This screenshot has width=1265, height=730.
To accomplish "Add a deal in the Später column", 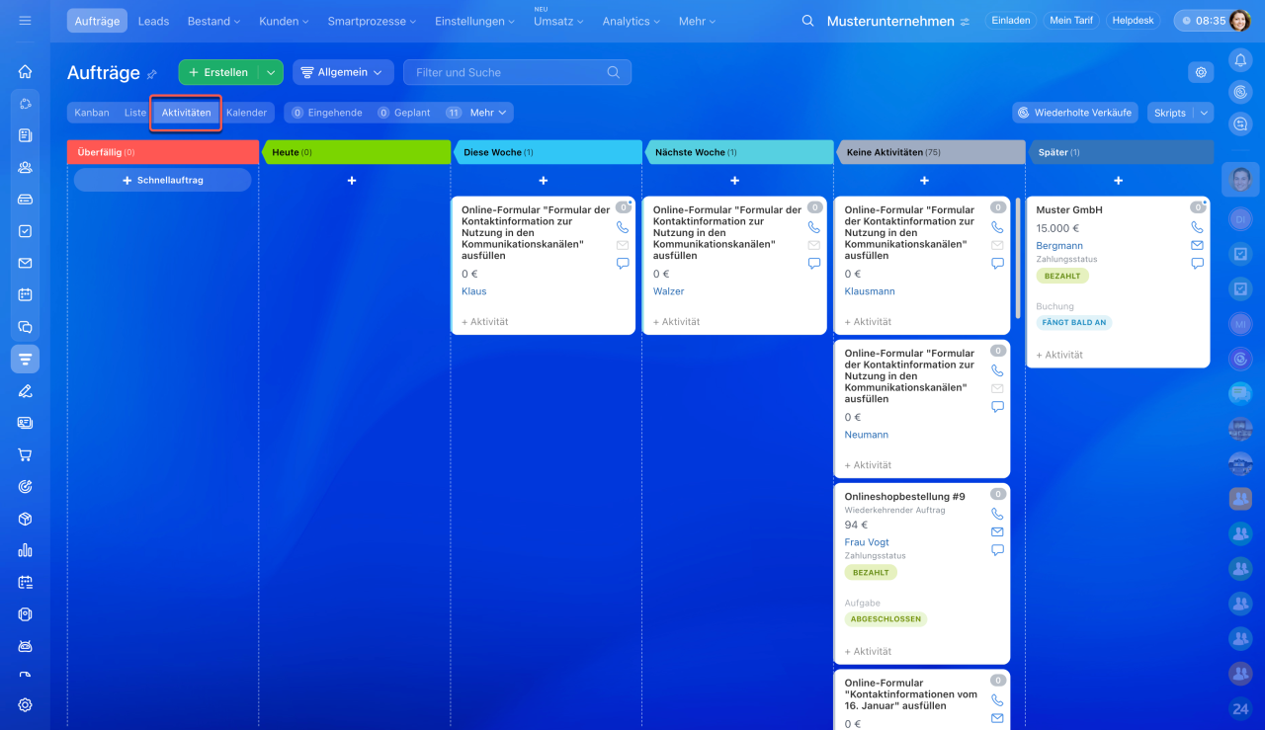I will 1118,181.
